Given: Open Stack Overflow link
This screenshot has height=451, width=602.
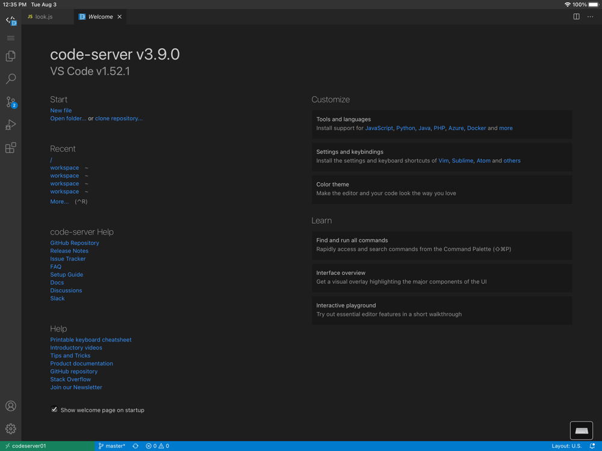Looking at the screenshot, I should (70, 379).
